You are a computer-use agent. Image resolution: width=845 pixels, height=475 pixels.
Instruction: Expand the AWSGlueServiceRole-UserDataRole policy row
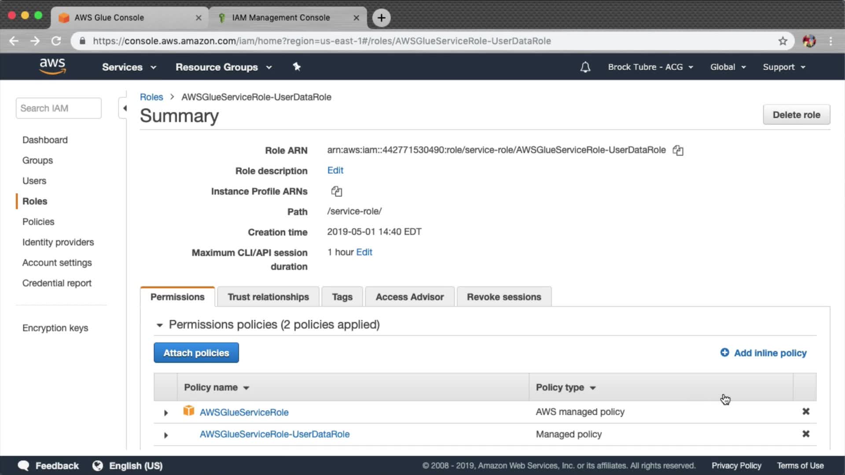pyautogui.click(x=166, y=435)
